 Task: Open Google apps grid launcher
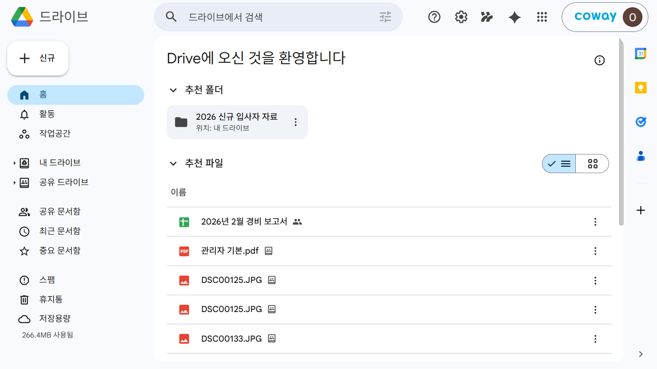(x=542, y=17)
